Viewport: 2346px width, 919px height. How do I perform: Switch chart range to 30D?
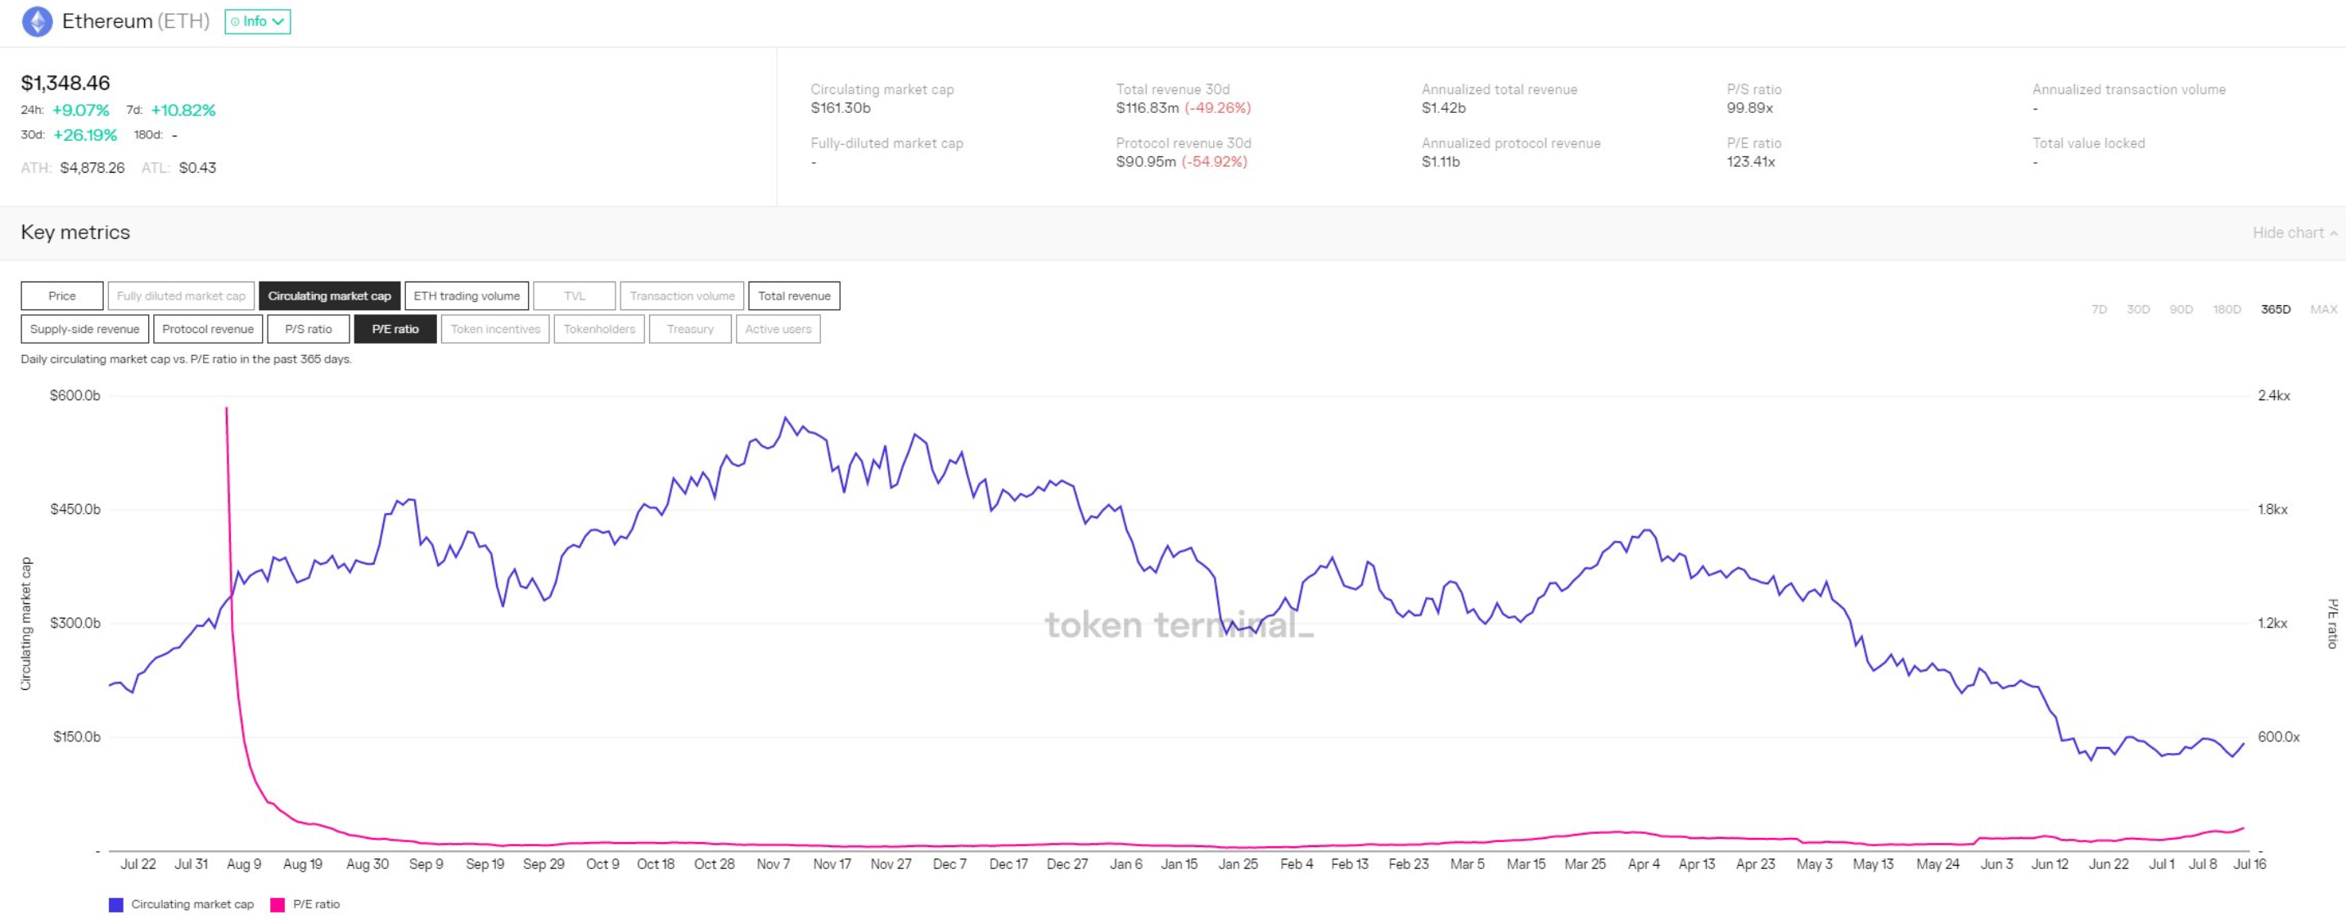[2138, 309]
